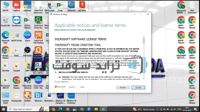Select the Google Chrome desktop icon
Screen dimensions: 200x112
pyautogui.click(x=5, y=52)
